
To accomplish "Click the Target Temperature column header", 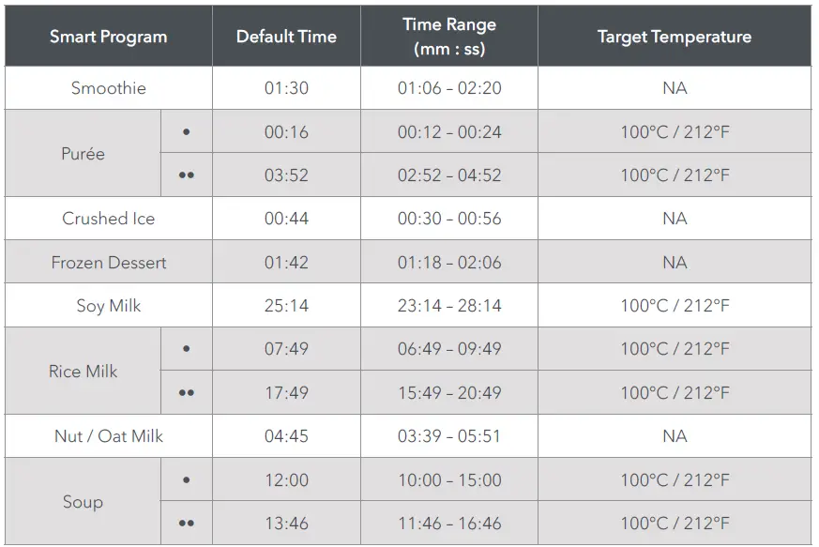I will tap(674, 38).
